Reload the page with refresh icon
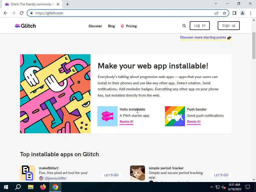Screen dimensions: 256x192 21,13
